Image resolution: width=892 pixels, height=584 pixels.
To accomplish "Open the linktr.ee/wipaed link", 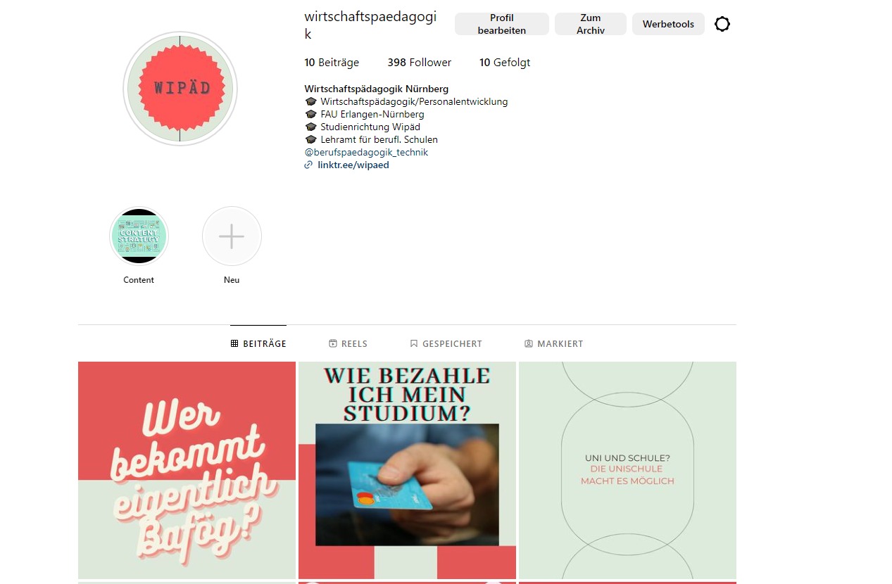I will [x=353, y=165].
